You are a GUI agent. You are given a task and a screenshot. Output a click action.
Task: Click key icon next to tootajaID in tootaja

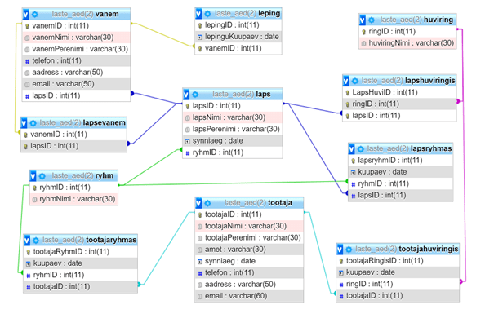200,214
